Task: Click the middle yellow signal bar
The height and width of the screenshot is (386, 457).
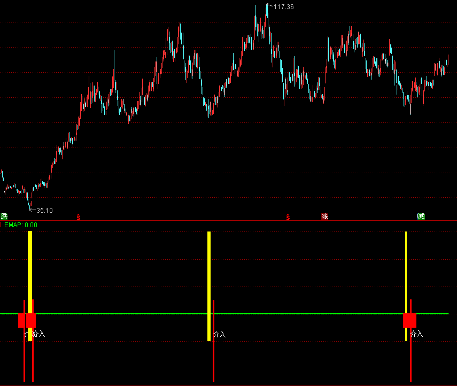Action: [209, 286]
